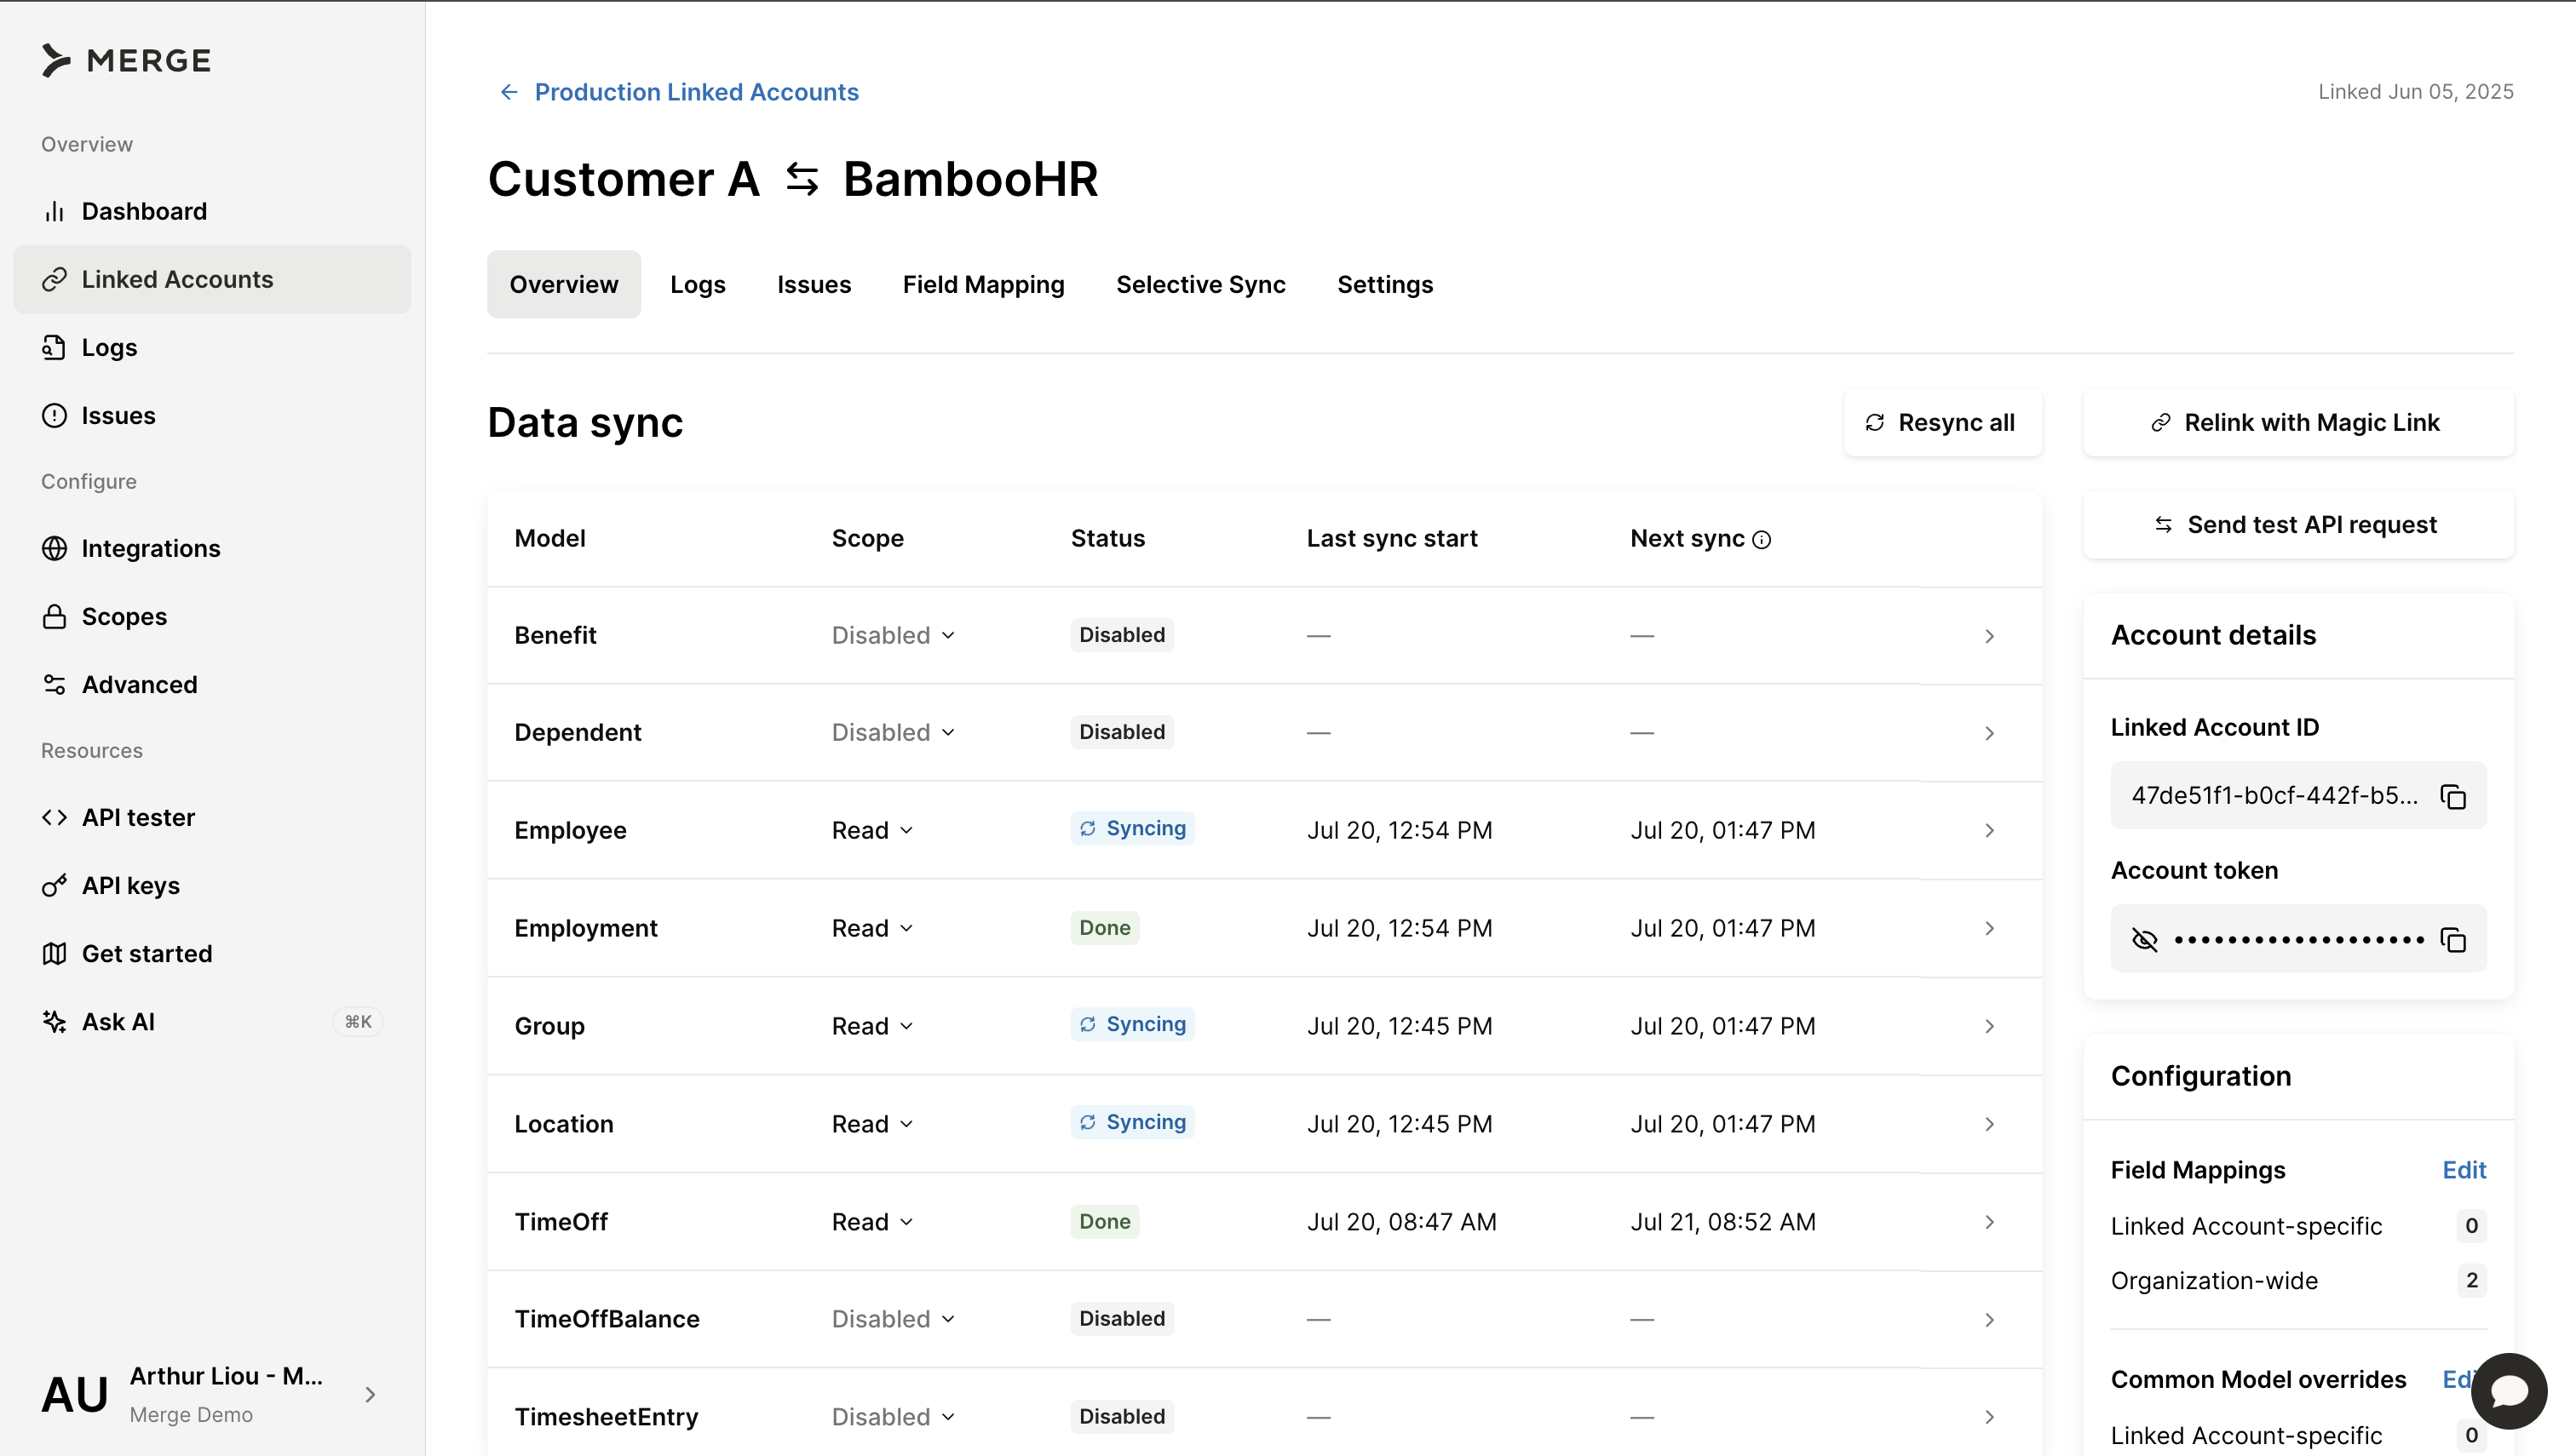Open the support chat bubble

2509,1391
